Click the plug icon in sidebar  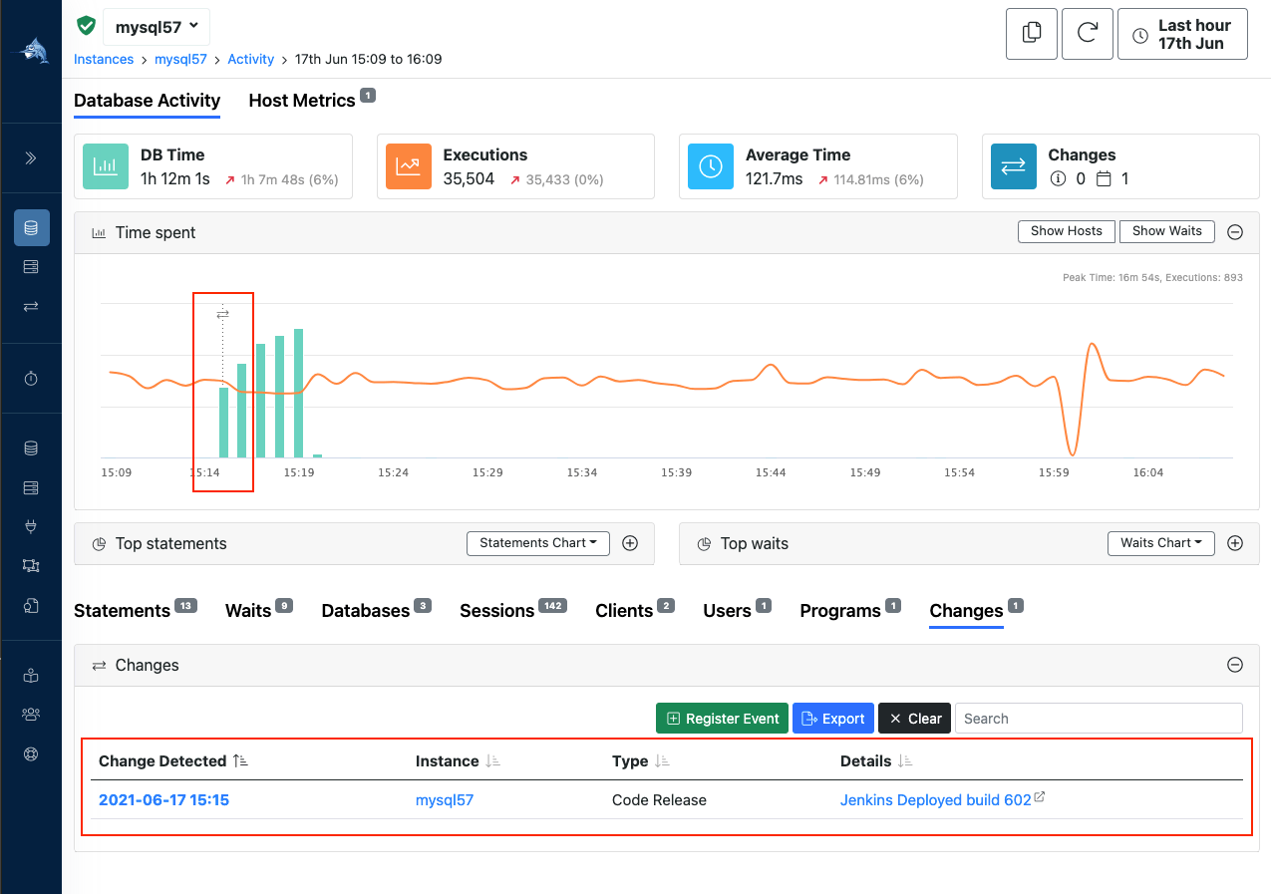31,526
